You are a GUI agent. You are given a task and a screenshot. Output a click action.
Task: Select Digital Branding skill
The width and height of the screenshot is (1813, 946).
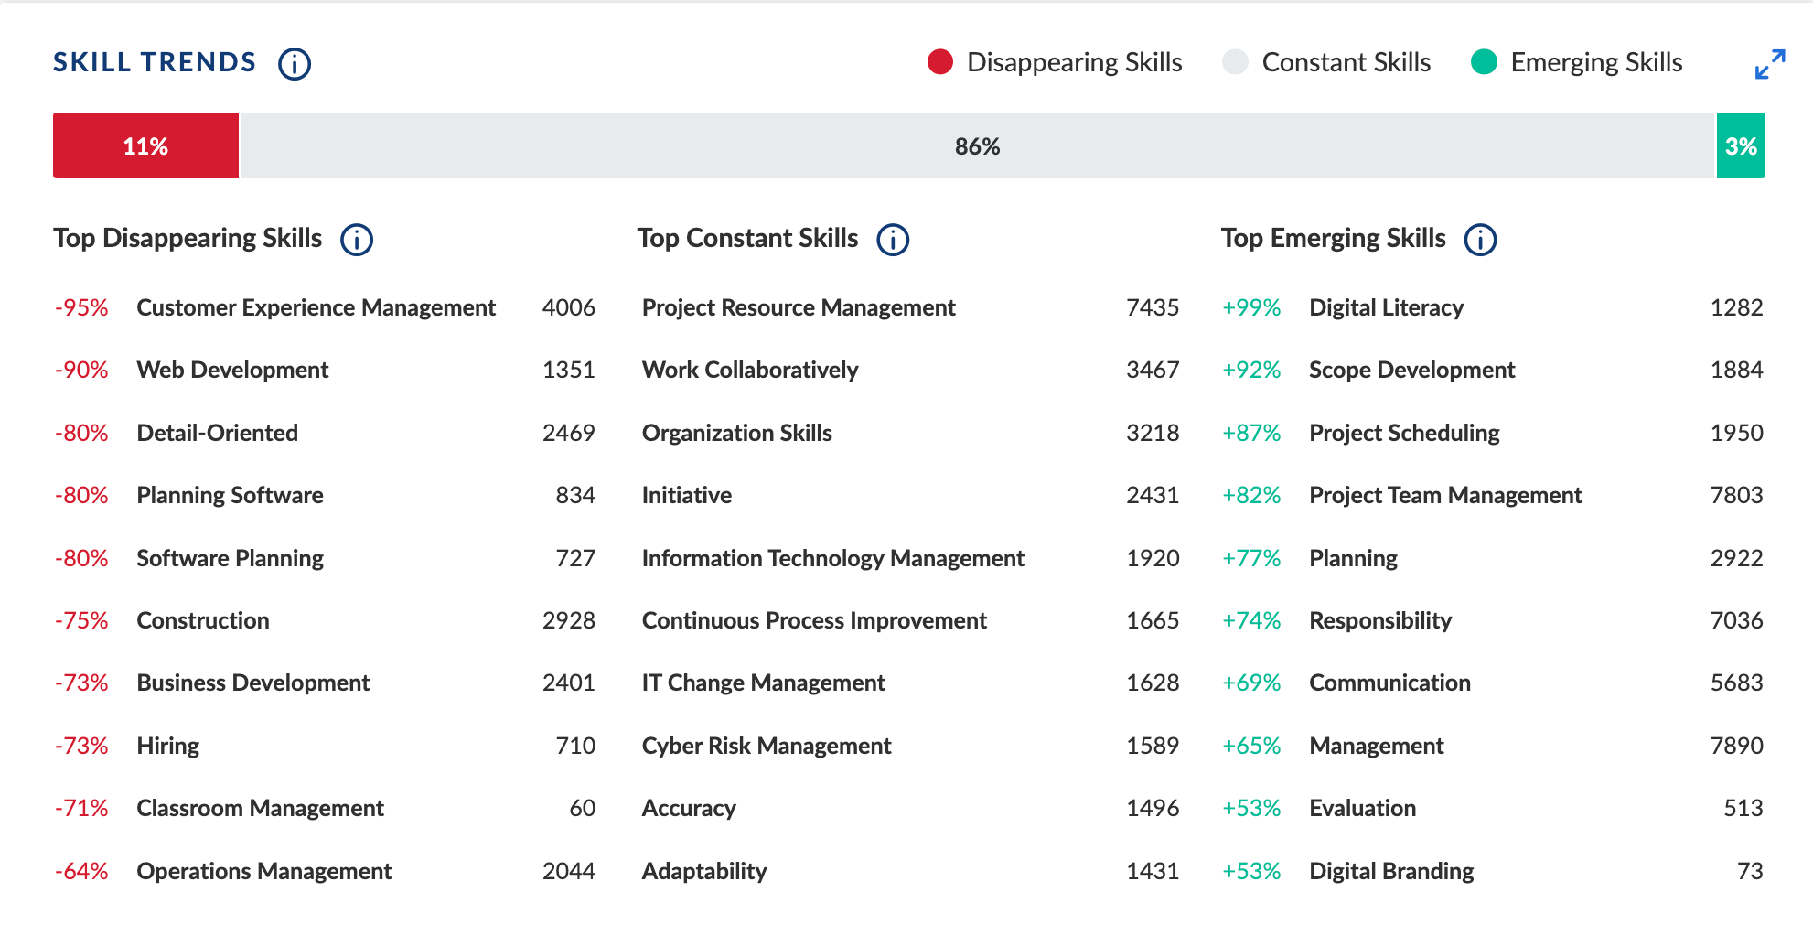[1391, 871]
